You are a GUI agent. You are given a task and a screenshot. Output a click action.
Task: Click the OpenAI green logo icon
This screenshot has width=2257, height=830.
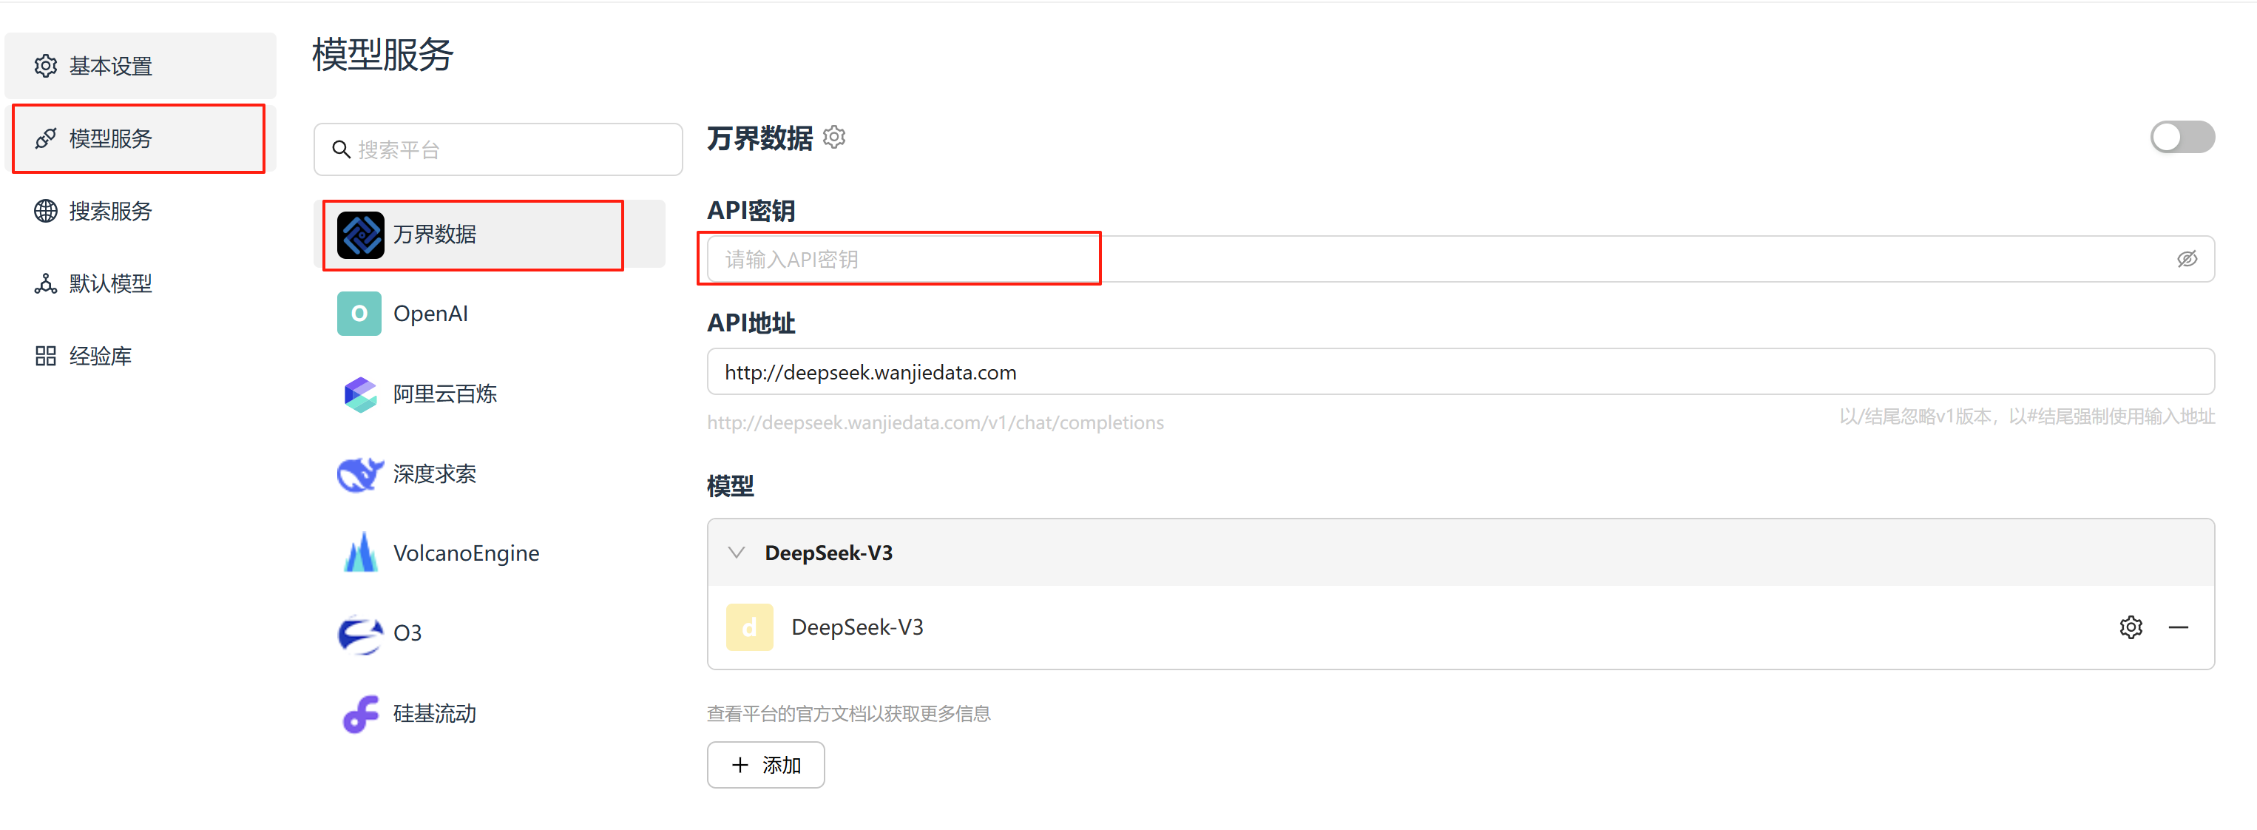(359, 314)
